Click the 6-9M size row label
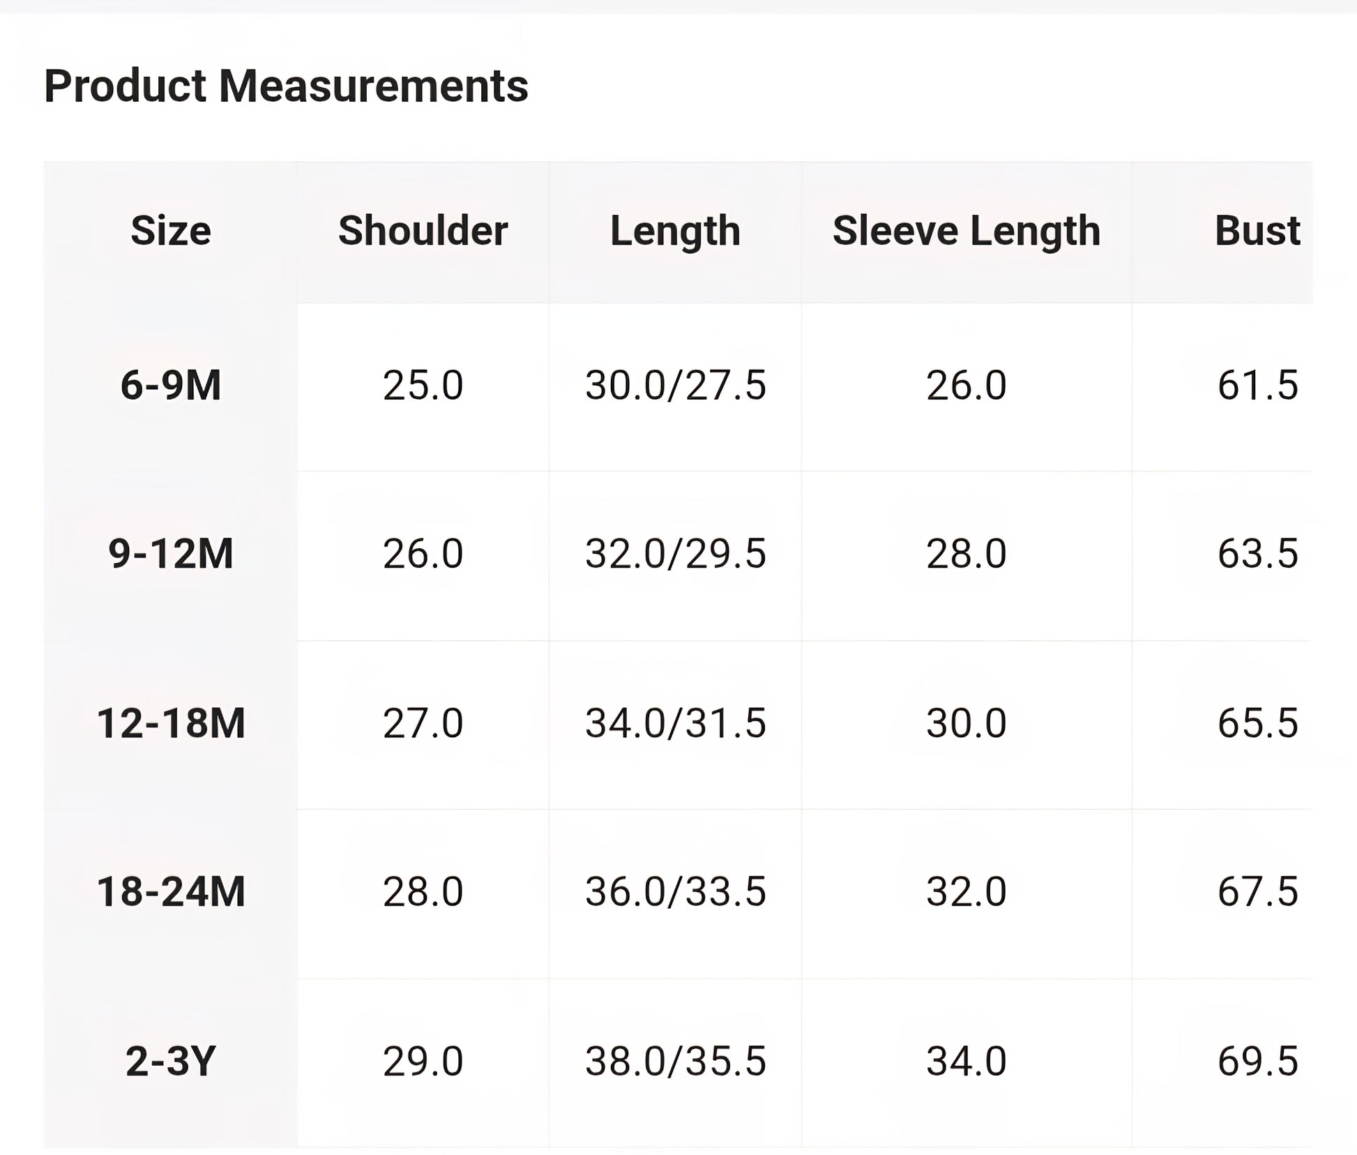 point(171,385)
